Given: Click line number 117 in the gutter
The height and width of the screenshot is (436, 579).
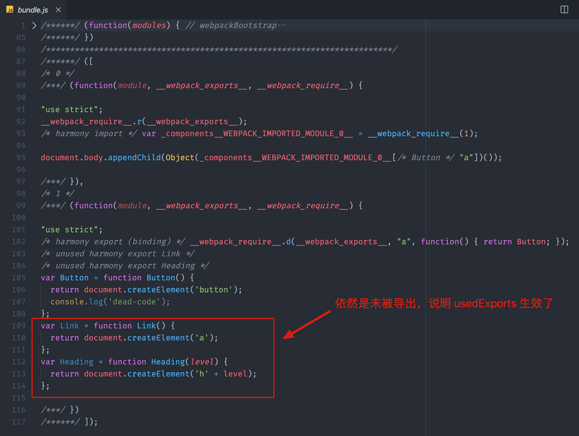Looking at the screenshot, I should [x=19, y=422].
